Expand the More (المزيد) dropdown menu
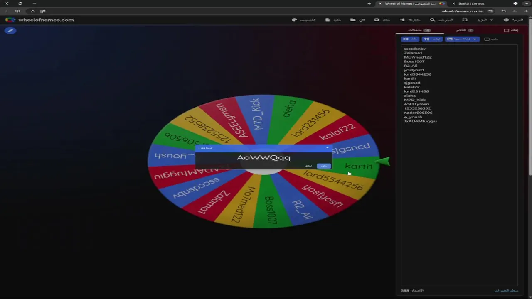 pos(485,20)
